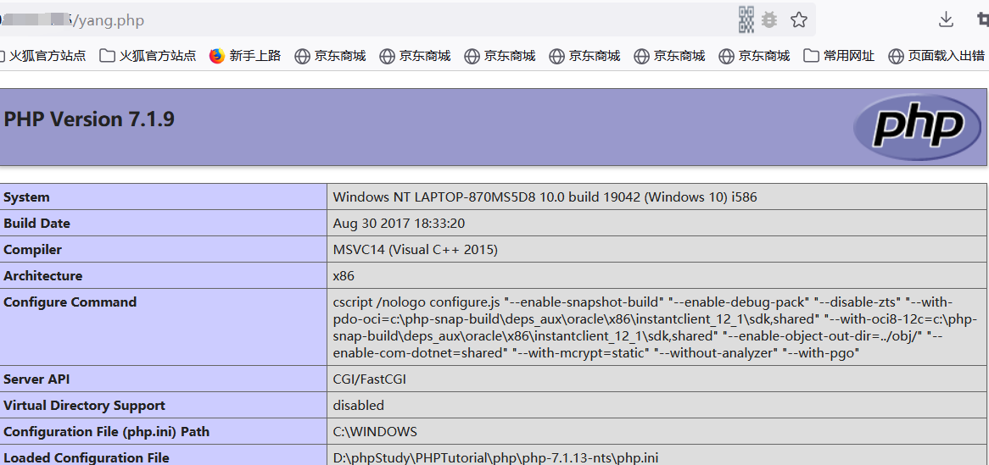Select the Configure Command row label
The width and height of the screenshot is (989, 465).
coord(70,302)
